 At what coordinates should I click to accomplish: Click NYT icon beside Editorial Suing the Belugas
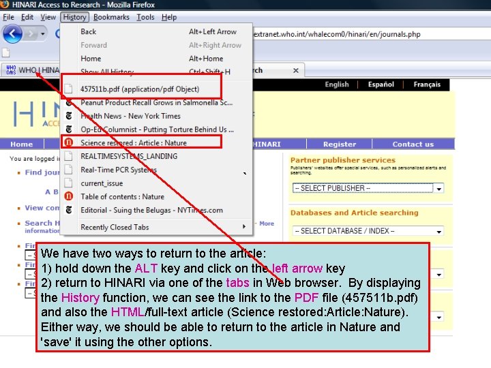pos(69,210)
